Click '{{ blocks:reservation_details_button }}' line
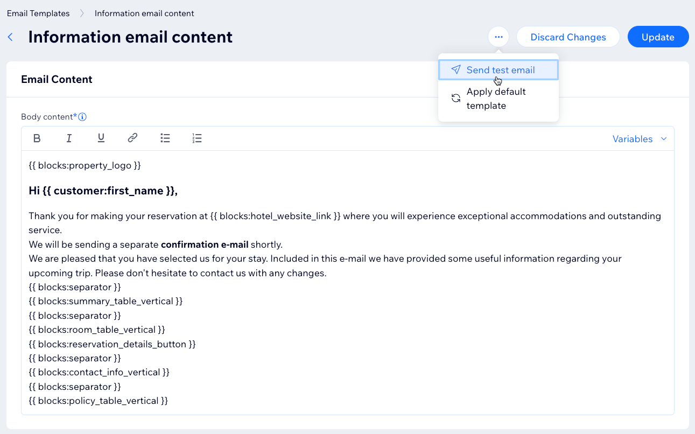The width and height of the screenshot is (695, 434). point(112,344)
